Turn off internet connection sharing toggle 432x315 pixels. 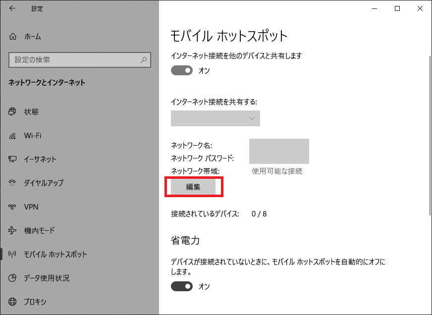pyautogui.click(x=181, y=71)
